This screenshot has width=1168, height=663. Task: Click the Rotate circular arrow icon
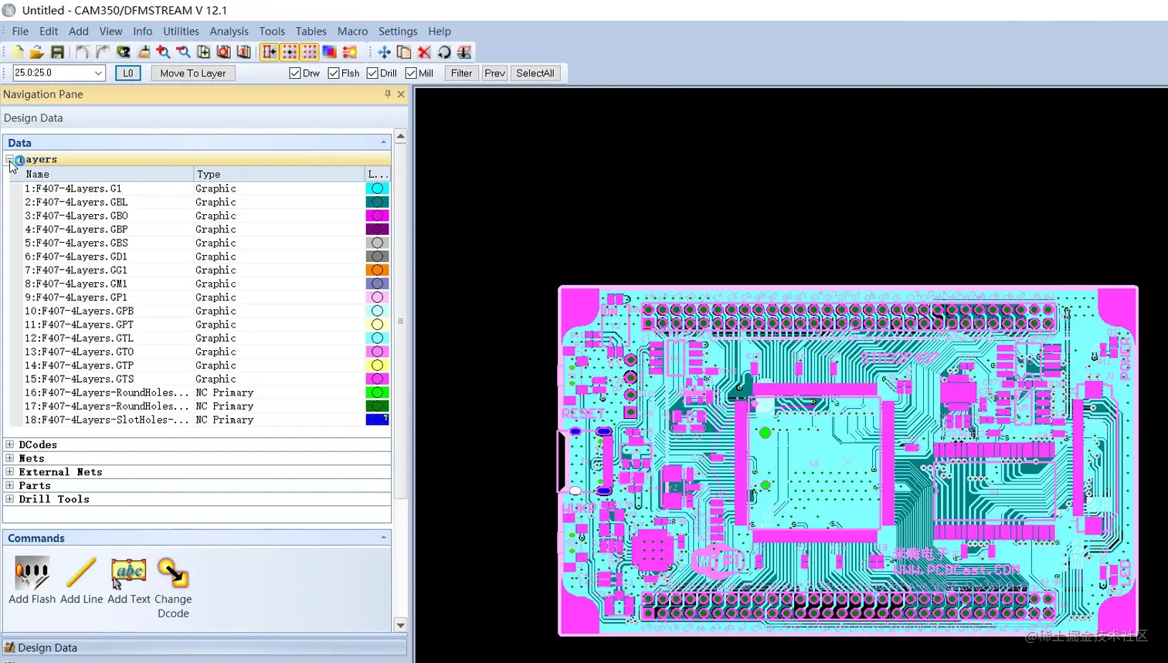click(444, 52)
